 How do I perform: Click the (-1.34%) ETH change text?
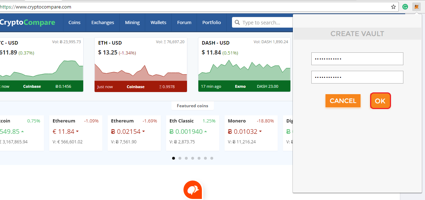pos(127,53)
